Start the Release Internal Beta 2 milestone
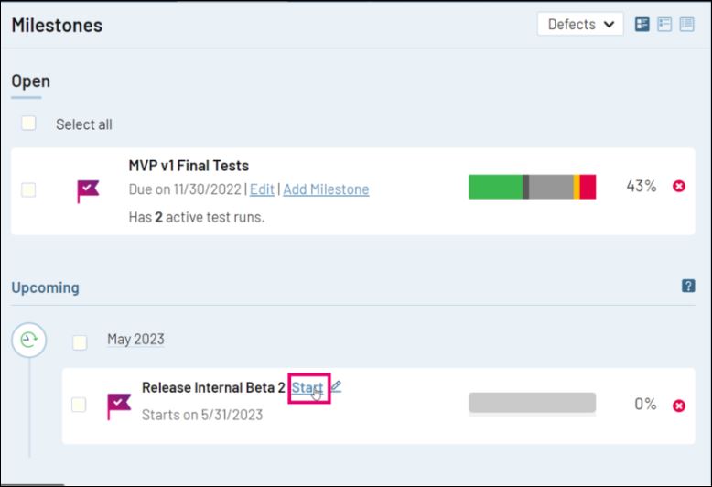Image resolution: width=712 pixels, height=487 pixels. pos(307,388)
